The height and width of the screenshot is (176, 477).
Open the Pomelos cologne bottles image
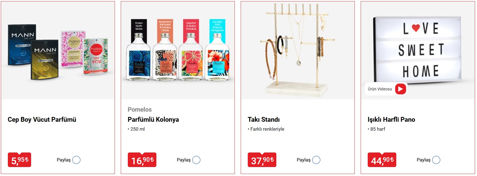click(178, 50)
